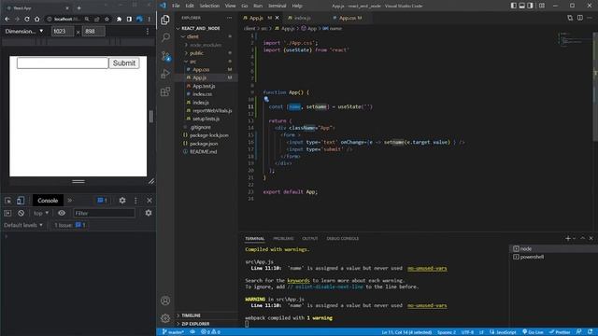Click the issues count badge in DevTools
Viewport: 598px width, 336px height.
[x=102, y=201]
